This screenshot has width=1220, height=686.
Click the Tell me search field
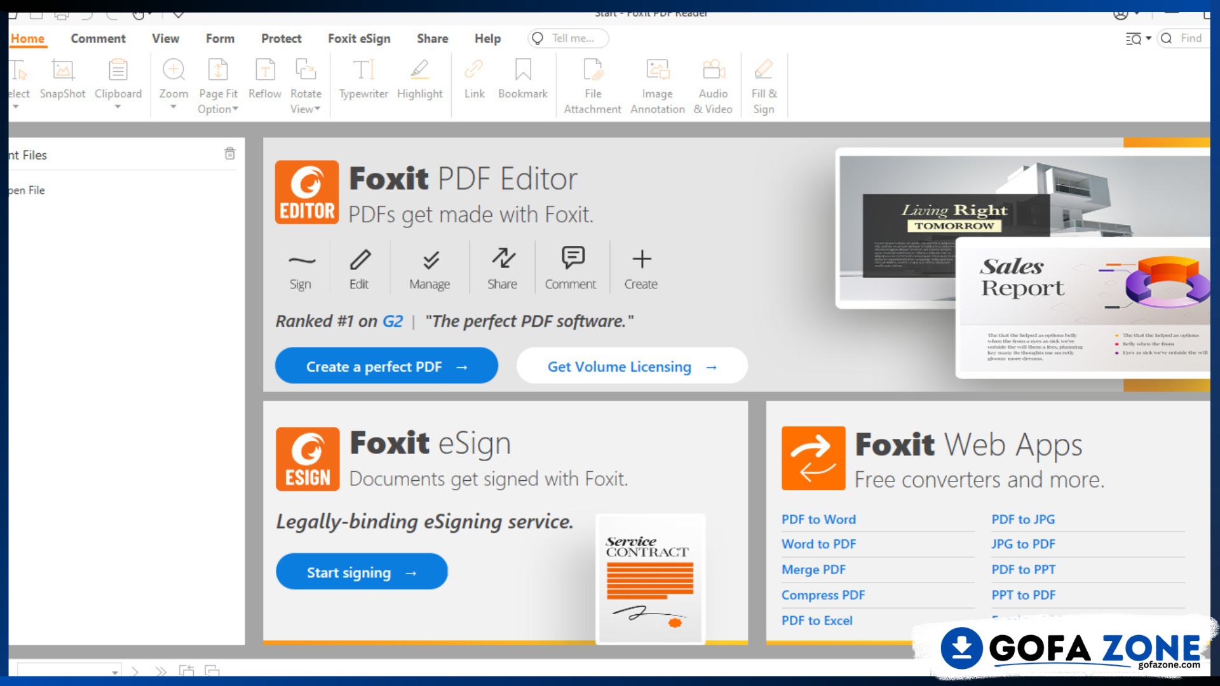coord(568,39)
